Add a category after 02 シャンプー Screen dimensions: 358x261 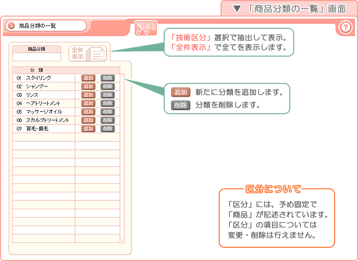(88, 86)
